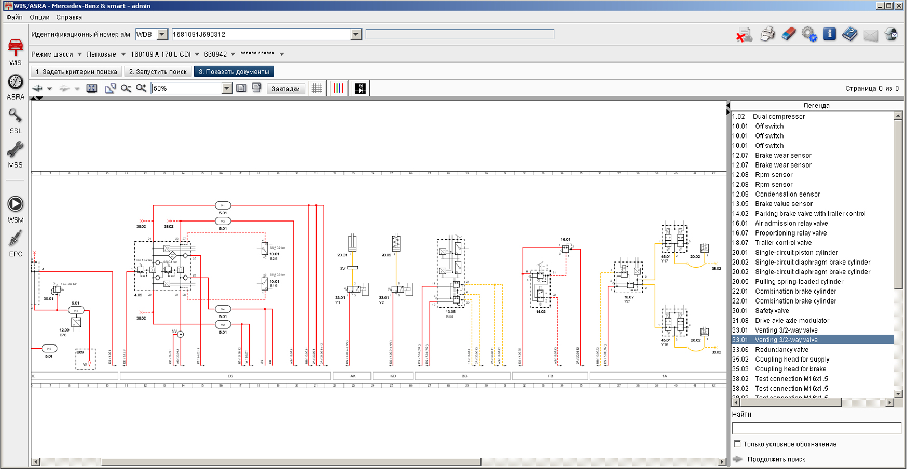Click the zoom-in magnifier icon
Image resolution: width=907 pixels, height=469 pixels.
coord(141,89)
